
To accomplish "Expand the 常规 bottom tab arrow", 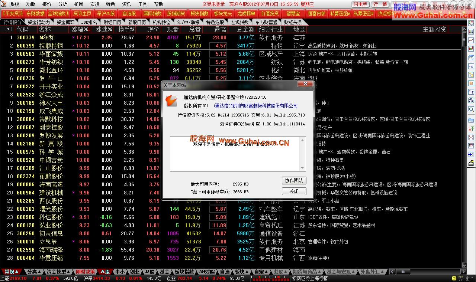I will point(17,272).
